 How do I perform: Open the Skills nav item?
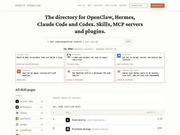[81, 5]
